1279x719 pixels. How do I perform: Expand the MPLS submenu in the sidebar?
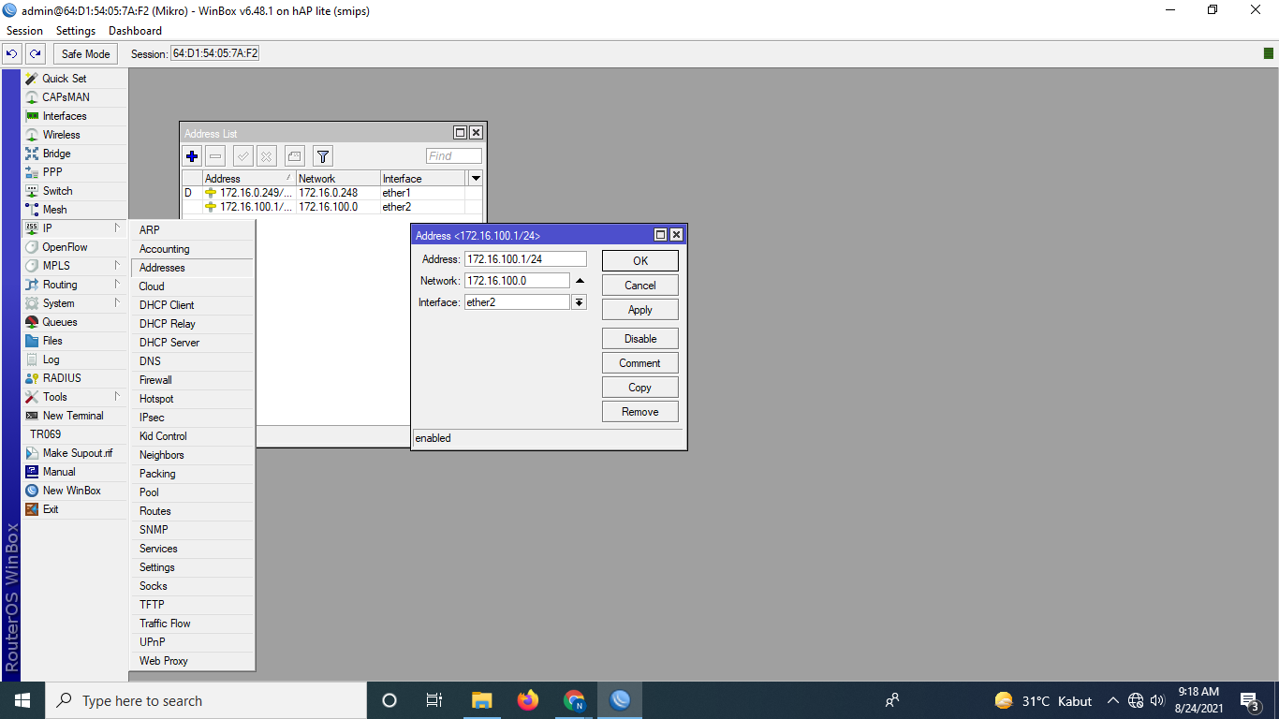click(74, 266)
